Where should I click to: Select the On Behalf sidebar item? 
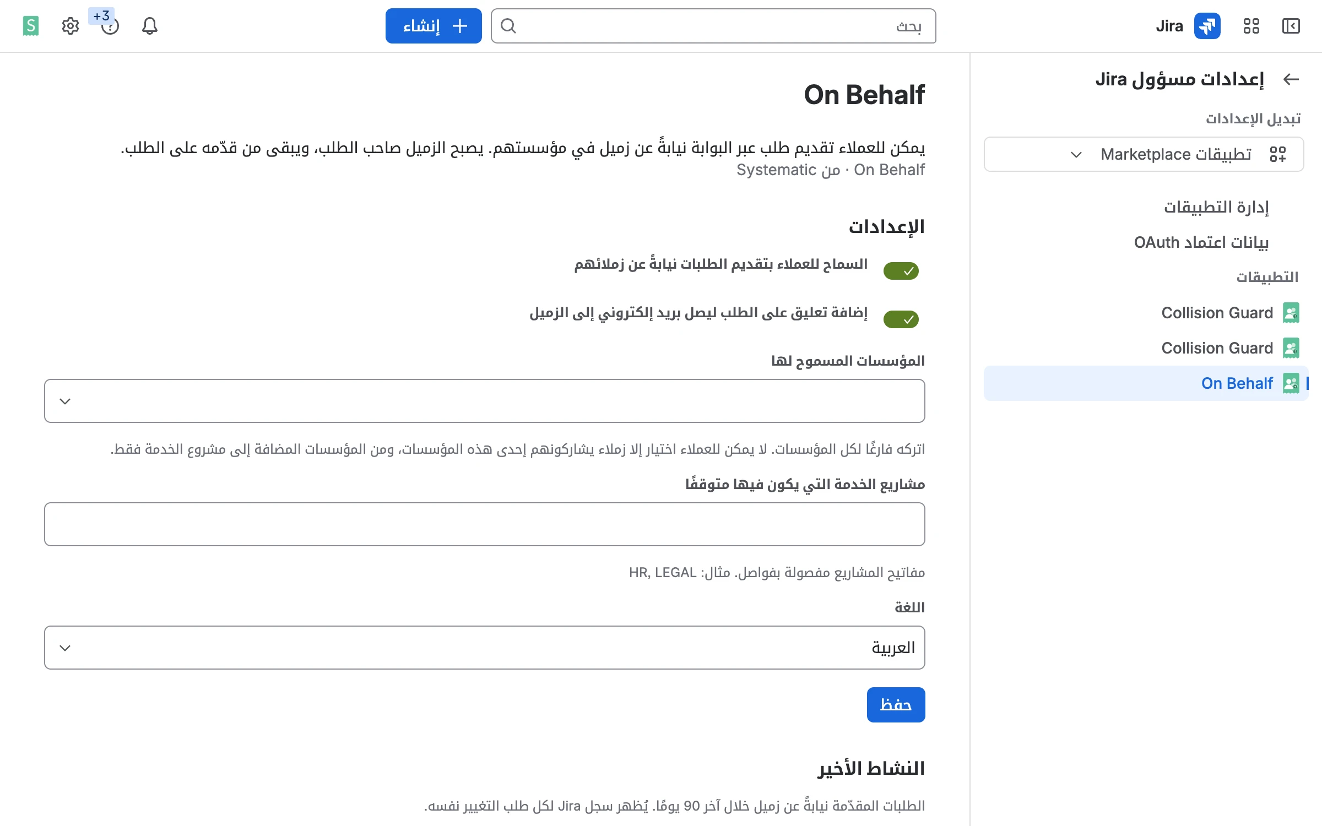point(1146,383)
